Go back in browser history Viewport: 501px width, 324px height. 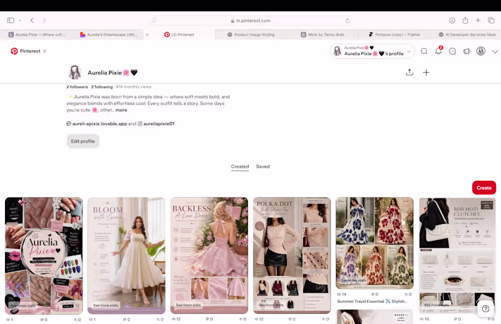coord(32,21)
